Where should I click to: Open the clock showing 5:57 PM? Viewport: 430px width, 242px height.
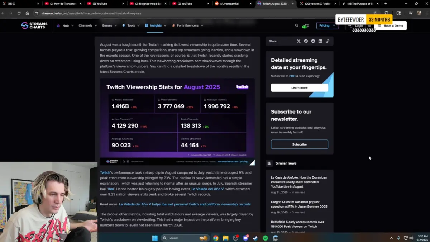click(x=422, y=238)
